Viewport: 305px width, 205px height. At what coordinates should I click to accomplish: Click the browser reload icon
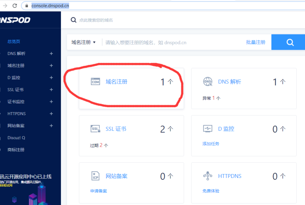(x=15, y=6)
